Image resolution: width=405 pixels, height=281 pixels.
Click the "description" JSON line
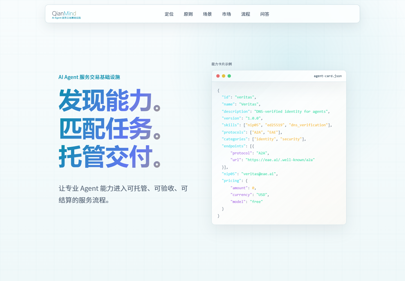[x=276, y=112]
